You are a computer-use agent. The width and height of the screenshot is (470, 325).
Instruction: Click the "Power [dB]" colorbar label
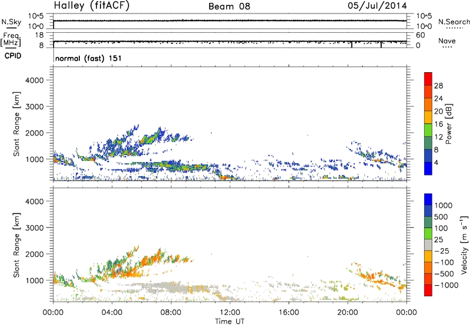point(449,124)
